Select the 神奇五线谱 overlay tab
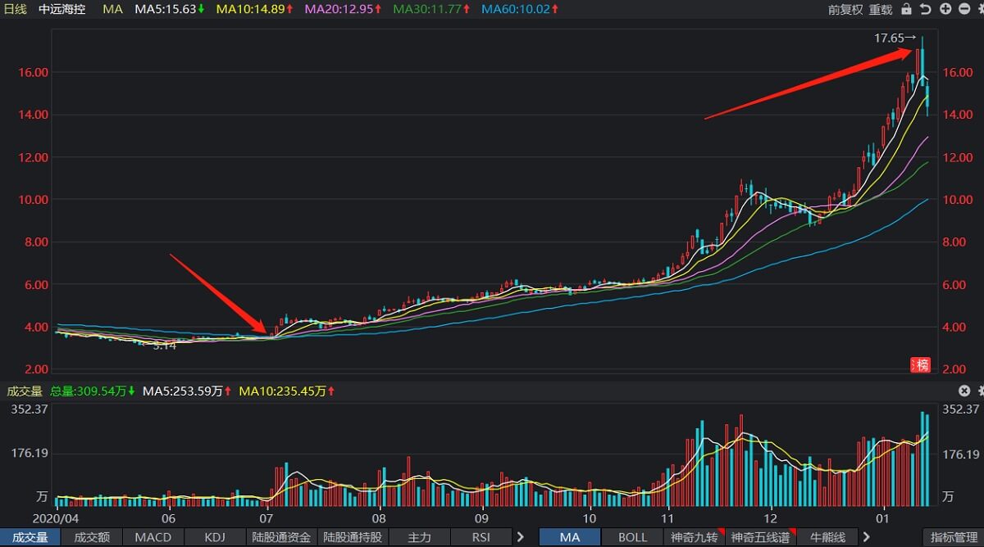 [760, 537]
